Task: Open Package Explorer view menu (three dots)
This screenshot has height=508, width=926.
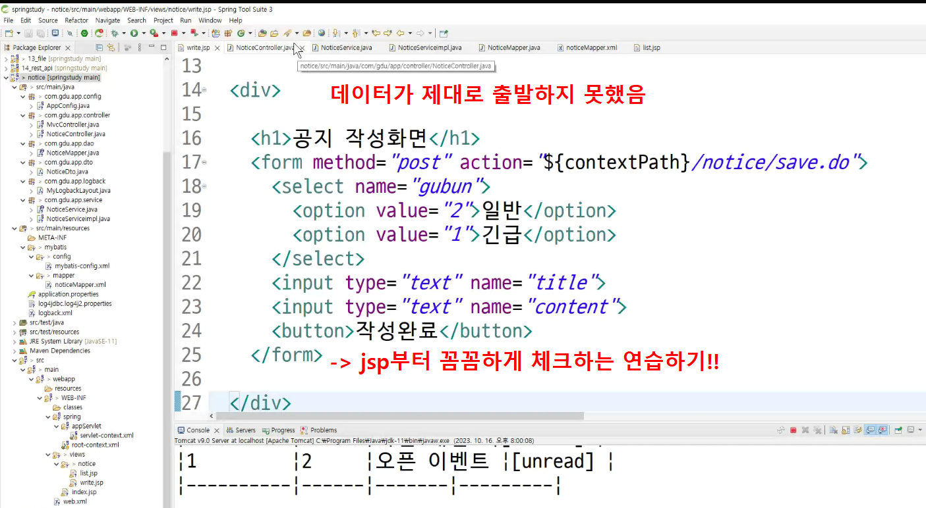Action: pos(139,47)
